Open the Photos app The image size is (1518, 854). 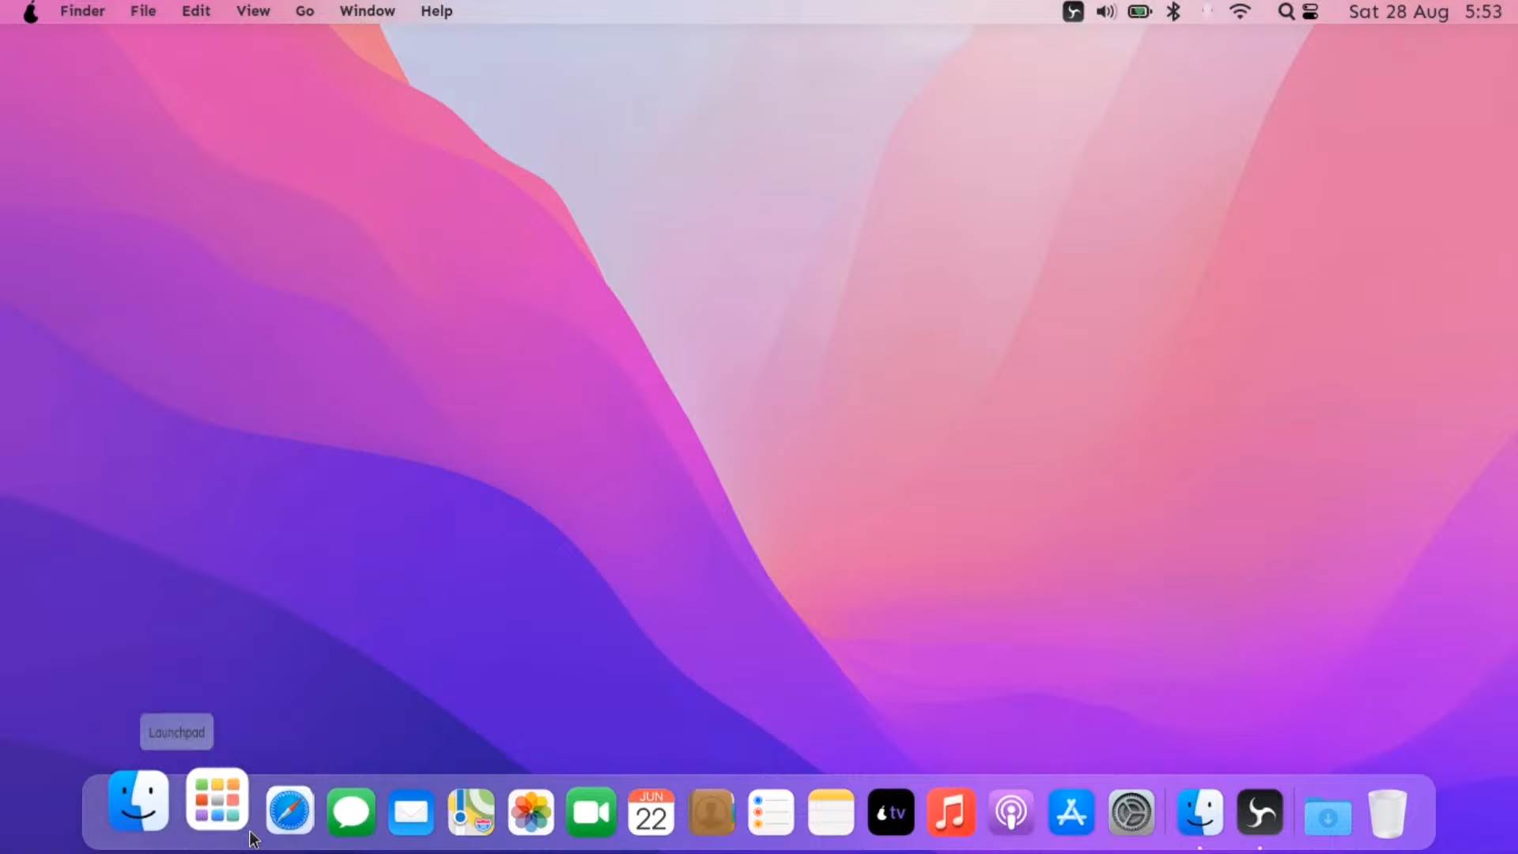[531, 812]
